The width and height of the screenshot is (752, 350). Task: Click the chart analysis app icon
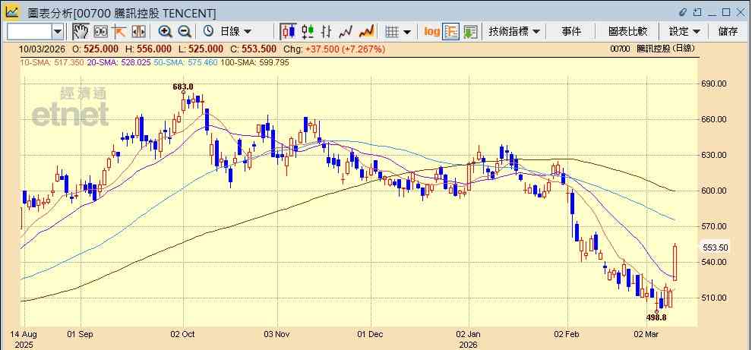pyautogui.click(x=12, y=11)
